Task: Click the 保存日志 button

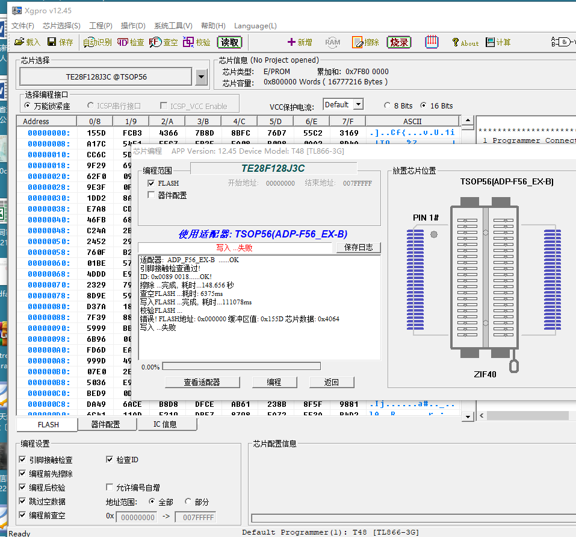Action: [358, 248]
